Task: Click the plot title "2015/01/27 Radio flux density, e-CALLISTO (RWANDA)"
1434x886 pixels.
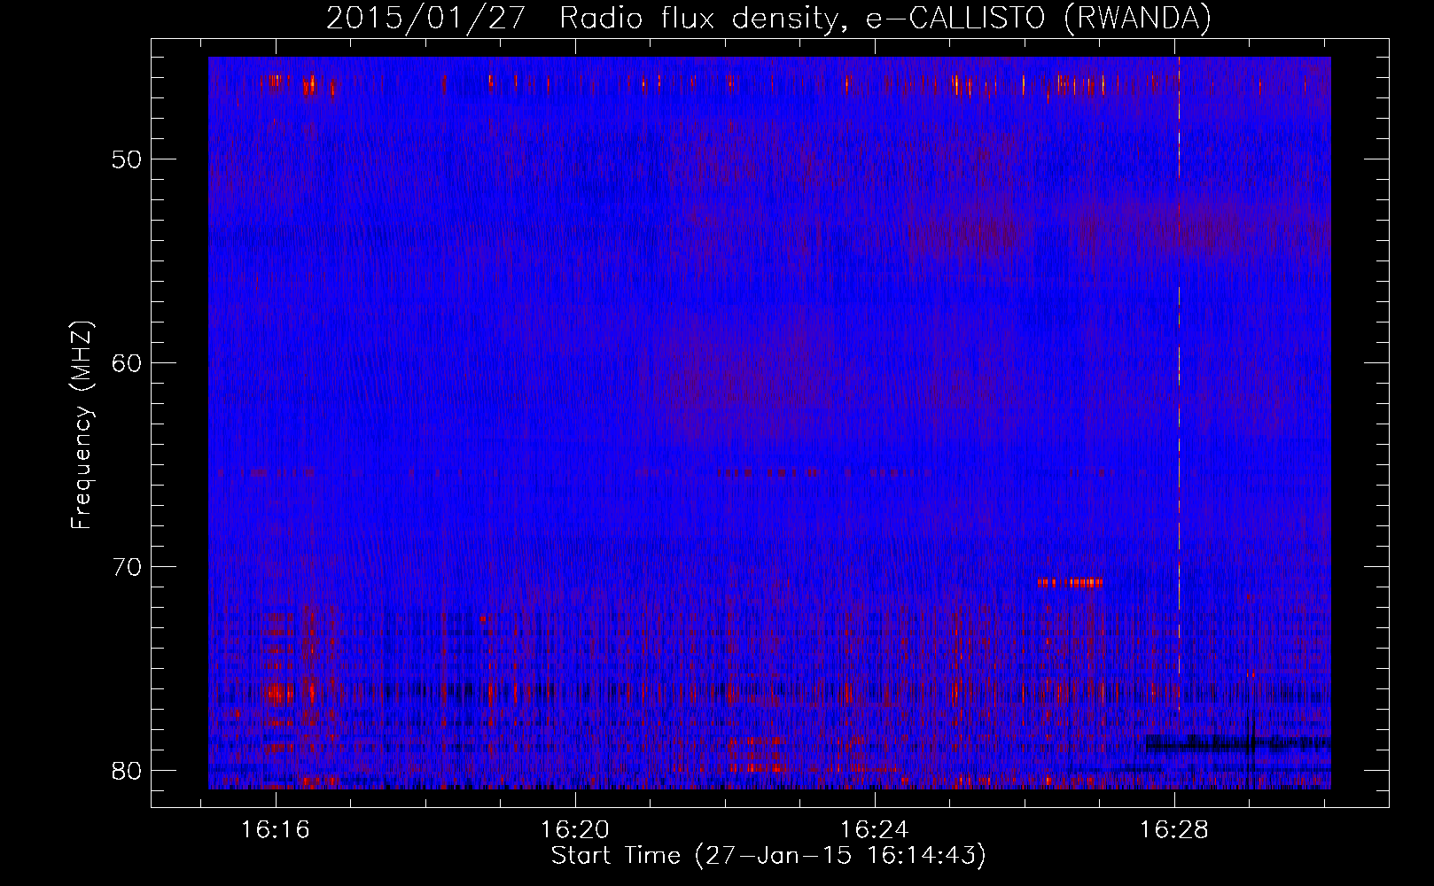Action: (x=768, y=18)
